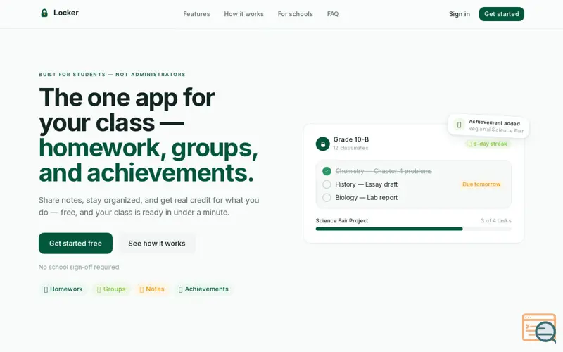563x352 pixels.
Task: Click the Achievement added notification icon
Action: coord(459,125)
